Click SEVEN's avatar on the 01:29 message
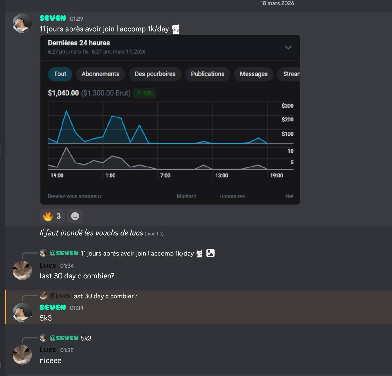The image size is (392, 376). click(x=22, y=23)
